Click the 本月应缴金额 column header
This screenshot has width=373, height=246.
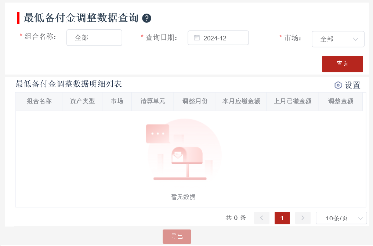pos(241,101)
